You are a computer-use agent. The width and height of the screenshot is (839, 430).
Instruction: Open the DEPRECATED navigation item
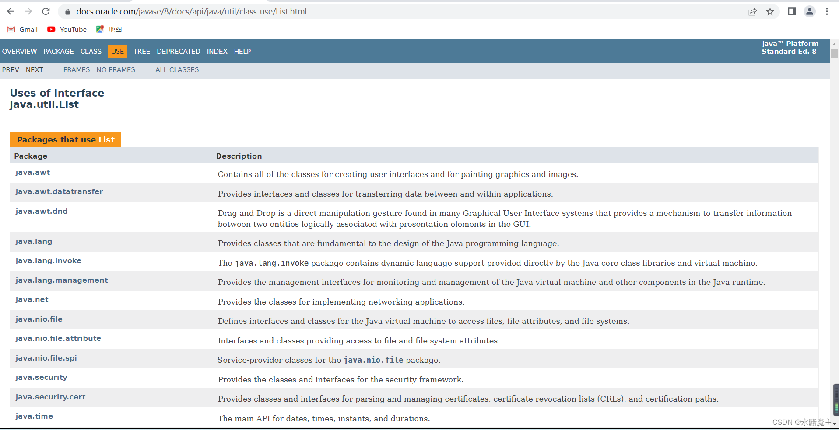click(x=179, y=52)
